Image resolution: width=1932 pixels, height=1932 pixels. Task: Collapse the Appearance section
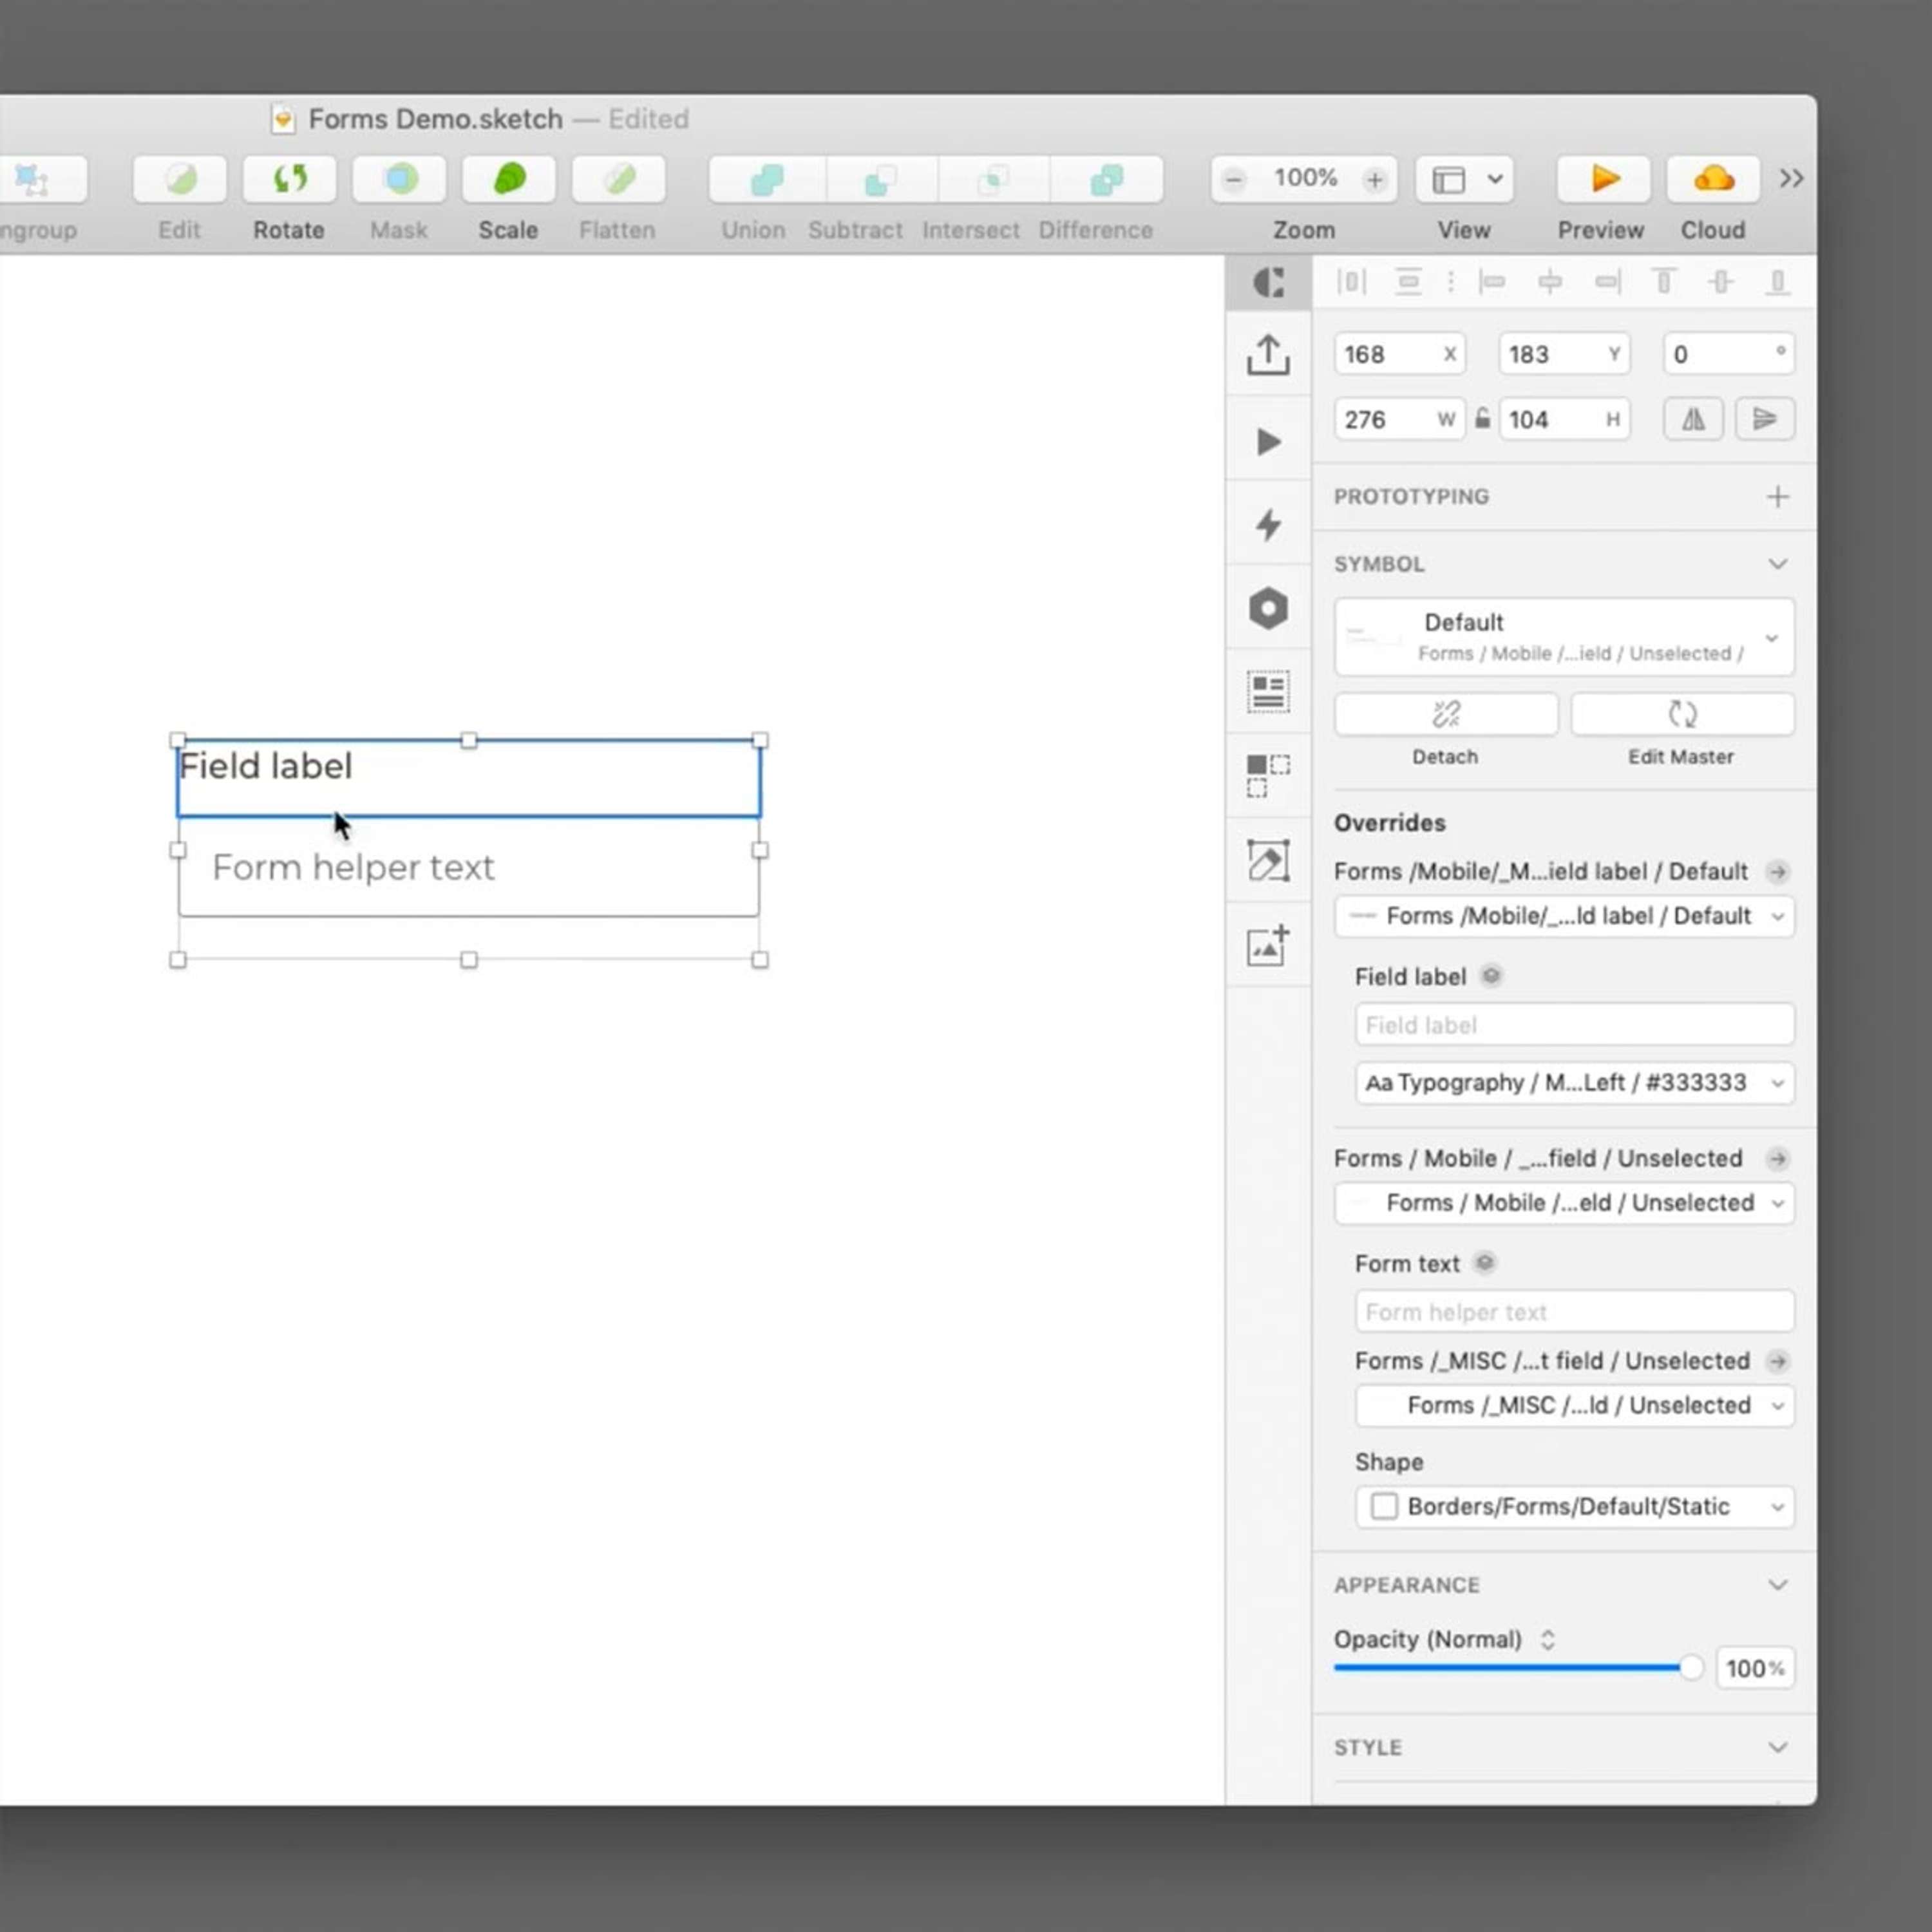[x=1778, y=1585]
